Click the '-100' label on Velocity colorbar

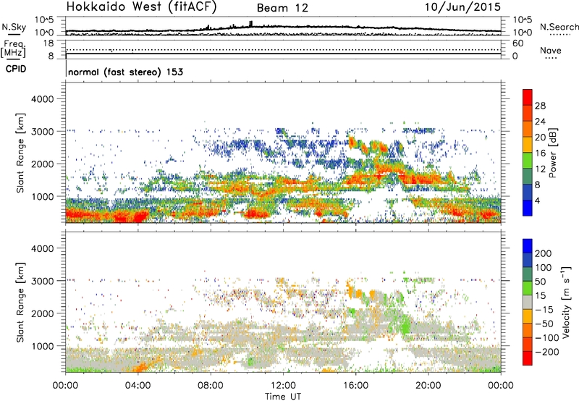tap(547, 338)
